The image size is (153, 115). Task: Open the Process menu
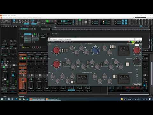(19, 18)
